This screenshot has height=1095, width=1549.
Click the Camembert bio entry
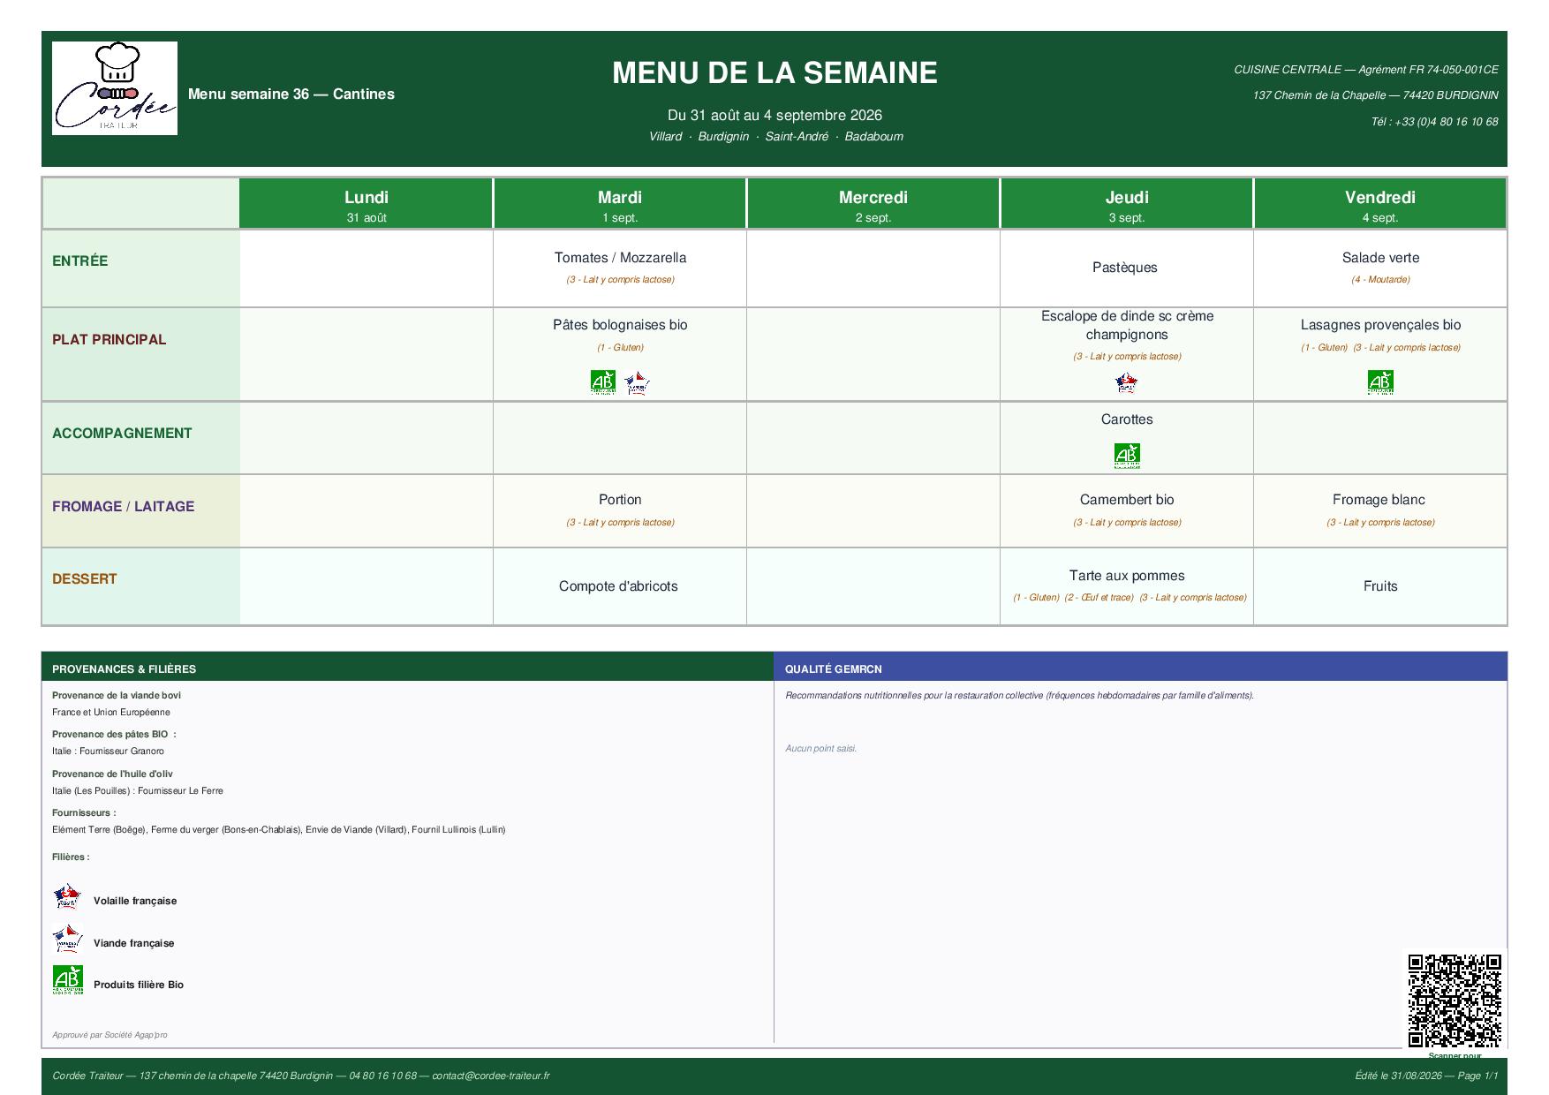(x=1127, y=500)
